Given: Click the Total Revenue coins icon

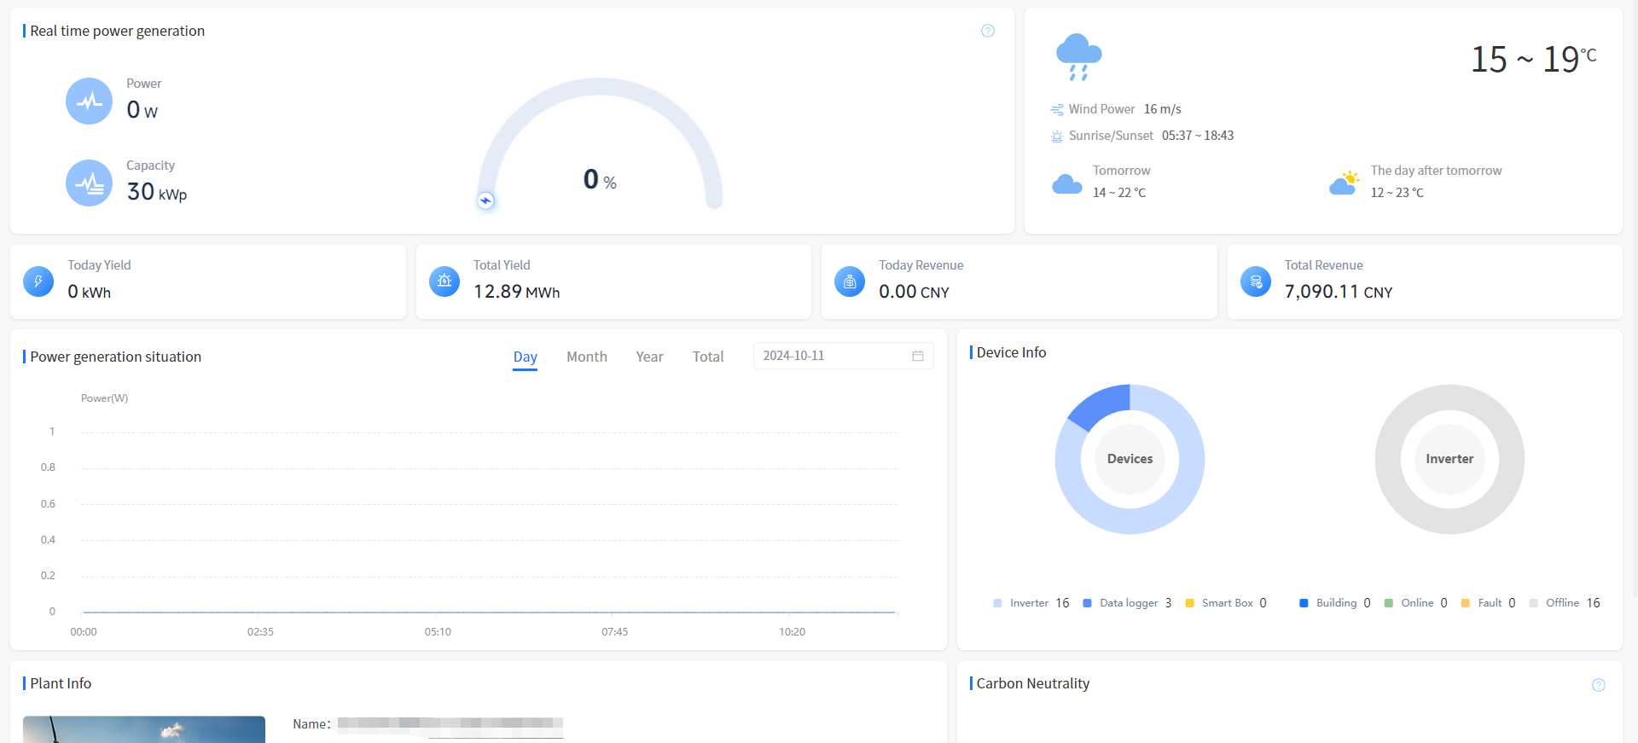Looking at the screenshot, I should (x=1256, y=282).
